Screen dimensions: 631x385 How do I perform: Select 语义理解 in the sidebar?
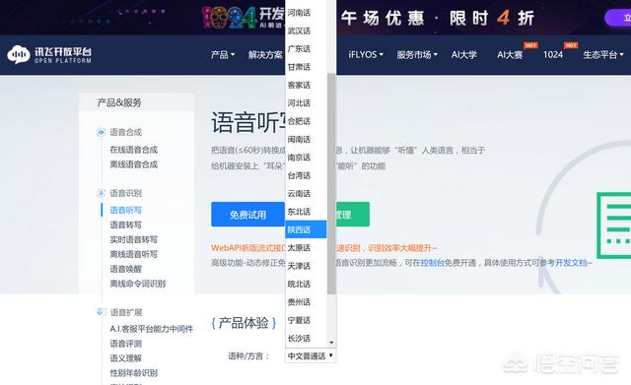pos(125,358)
